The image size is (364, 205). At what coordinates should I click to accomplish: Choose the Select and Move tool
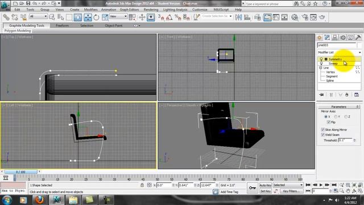click(88, 17)
